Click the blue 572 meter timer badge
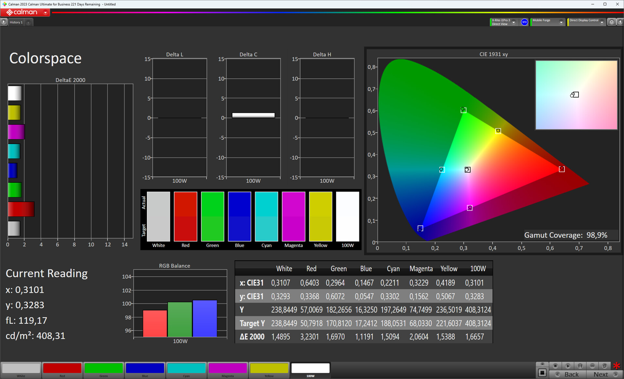 click(x=524, y=22)
